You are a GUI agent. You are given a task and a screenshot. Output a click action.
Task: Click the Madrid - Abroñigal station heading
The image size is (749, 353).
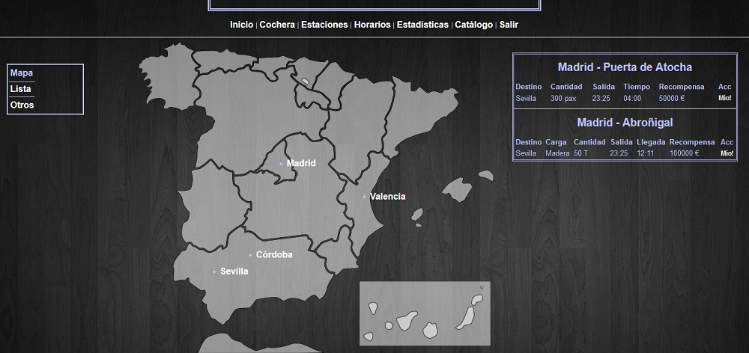[625, 123]
